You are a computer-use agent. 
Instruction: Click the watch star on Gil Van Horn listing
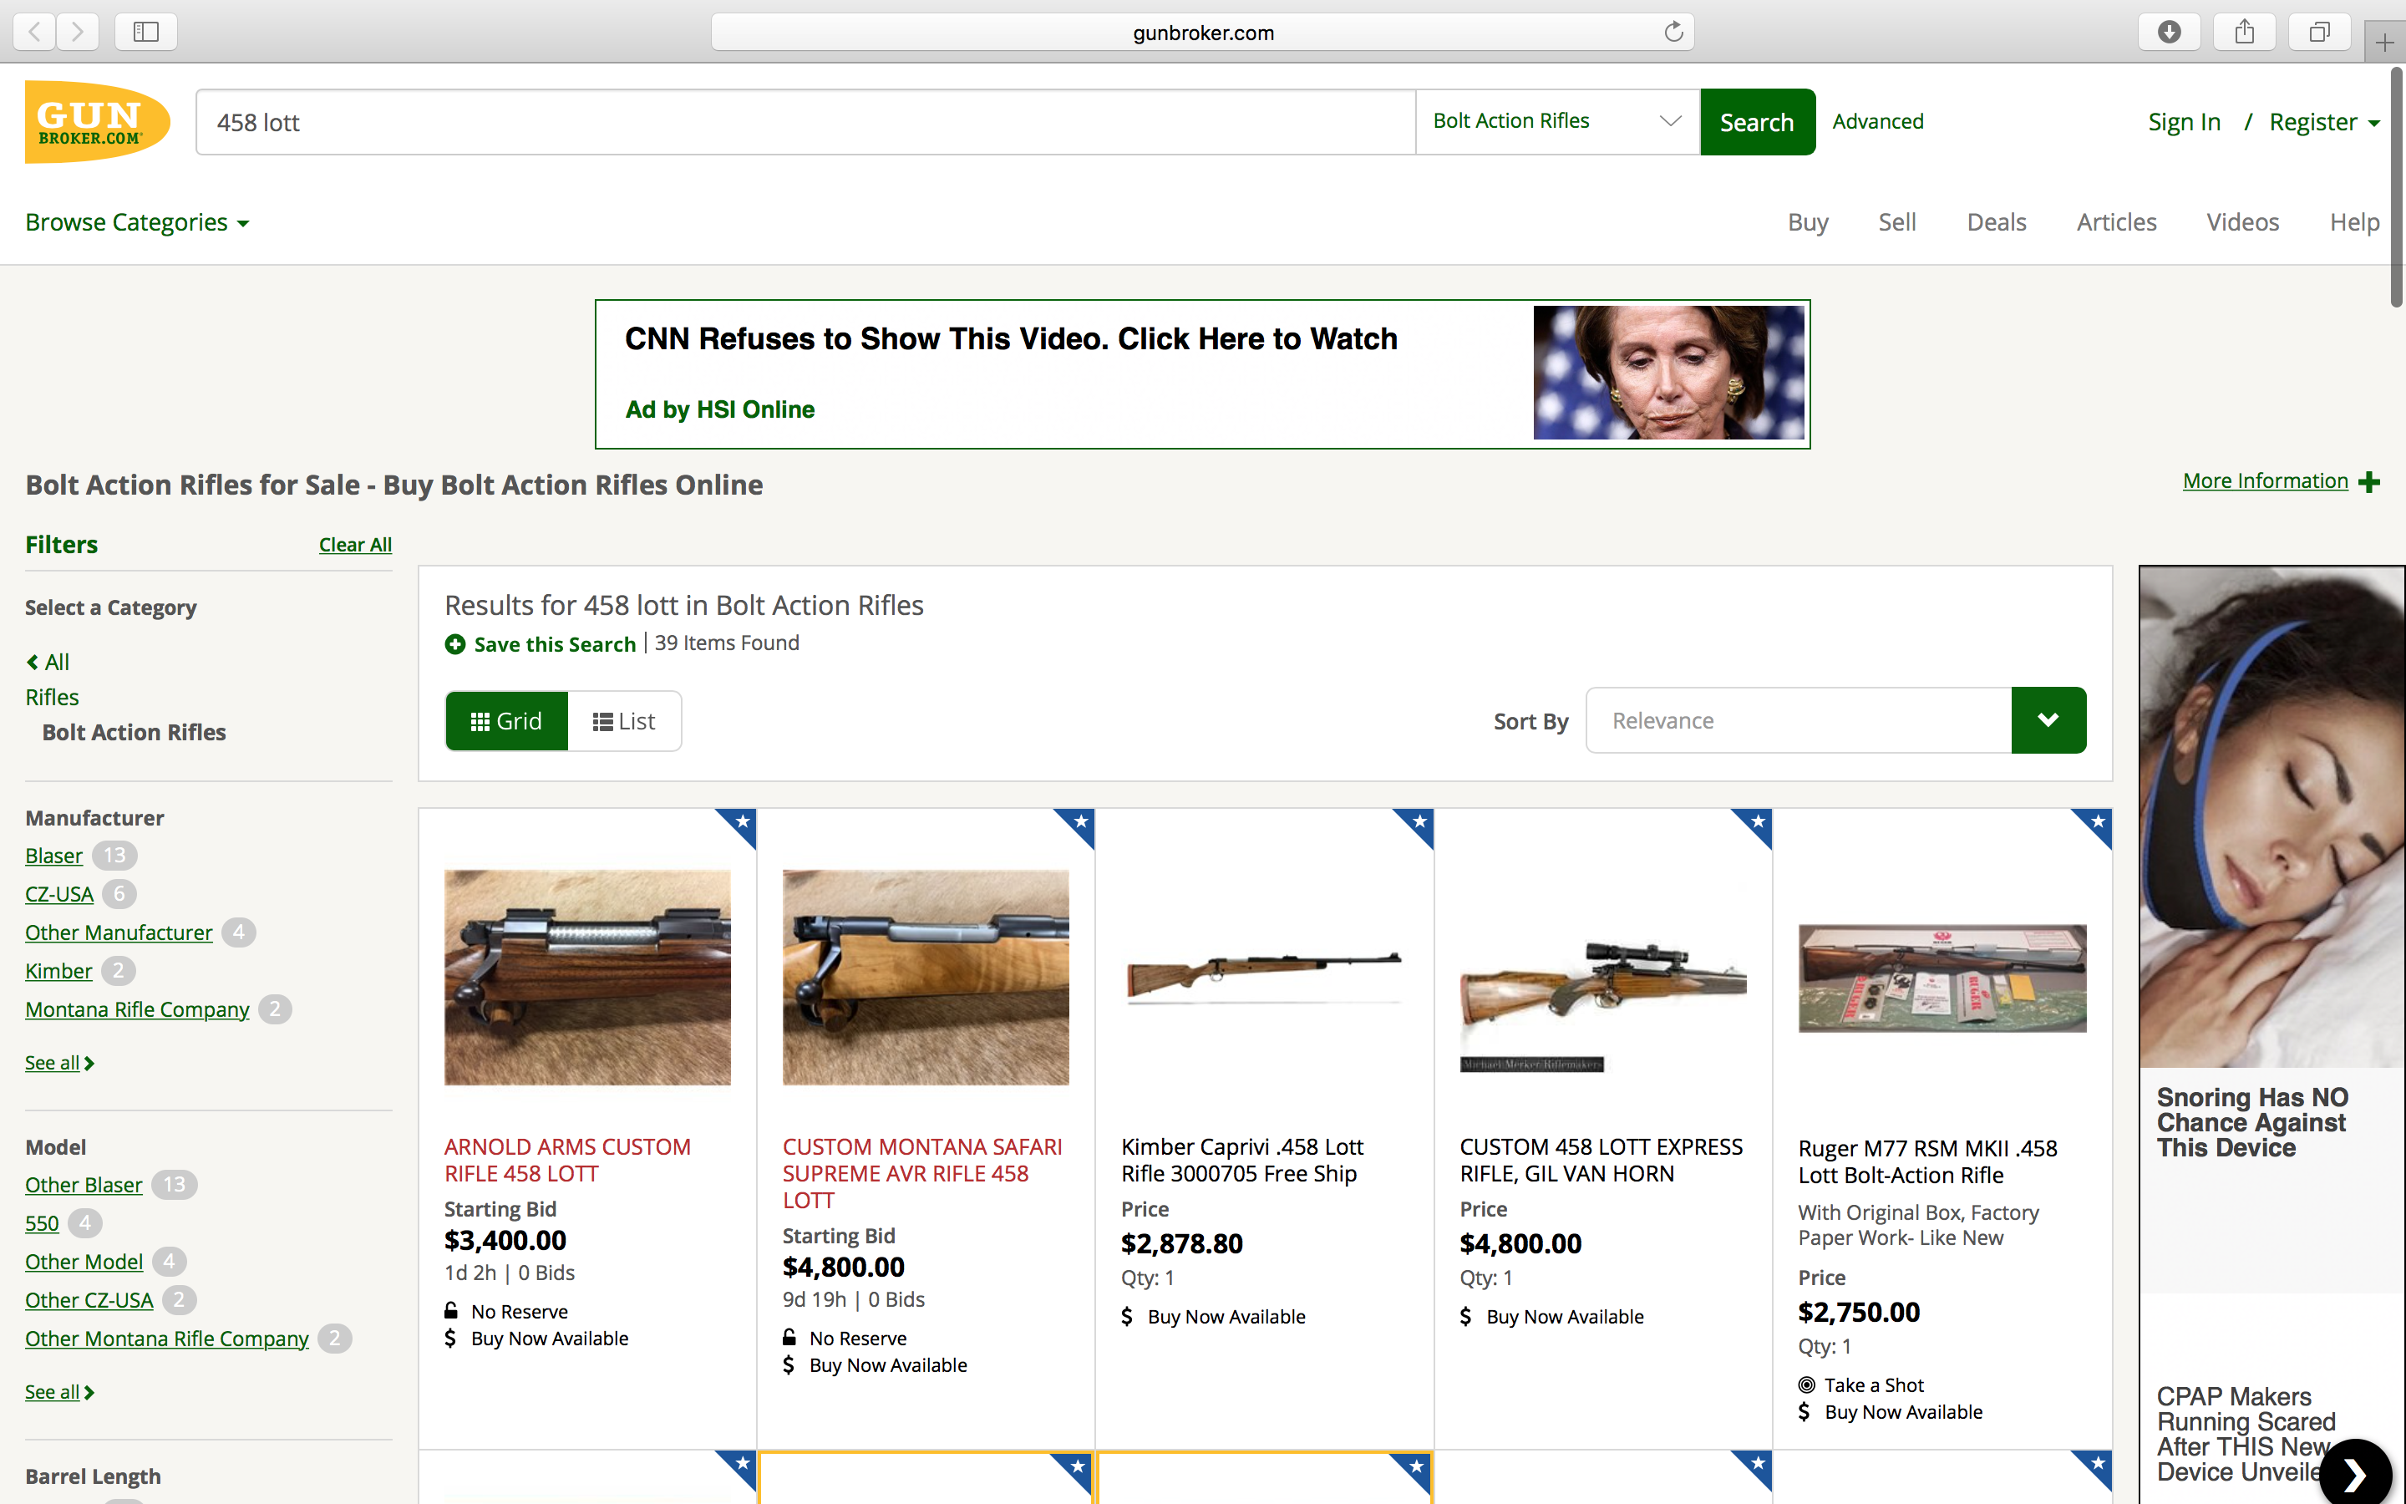(x=1758, y=823)
